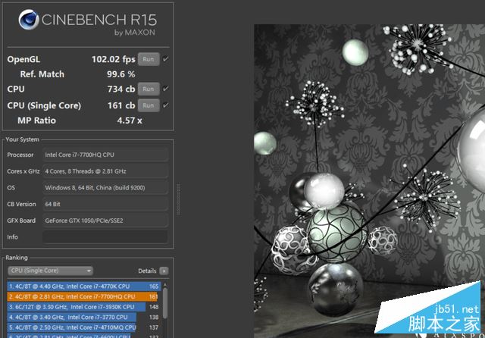This screenshot has height=338, width=485.
Task: Click the Details arrow button
Action: coord(164,271)
